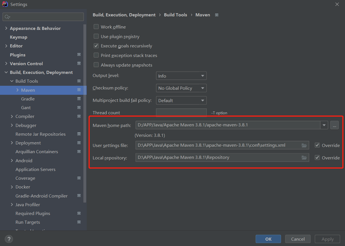Click the Cancel button
Screen dimensions: 345x246
click(x=298, y=239)
